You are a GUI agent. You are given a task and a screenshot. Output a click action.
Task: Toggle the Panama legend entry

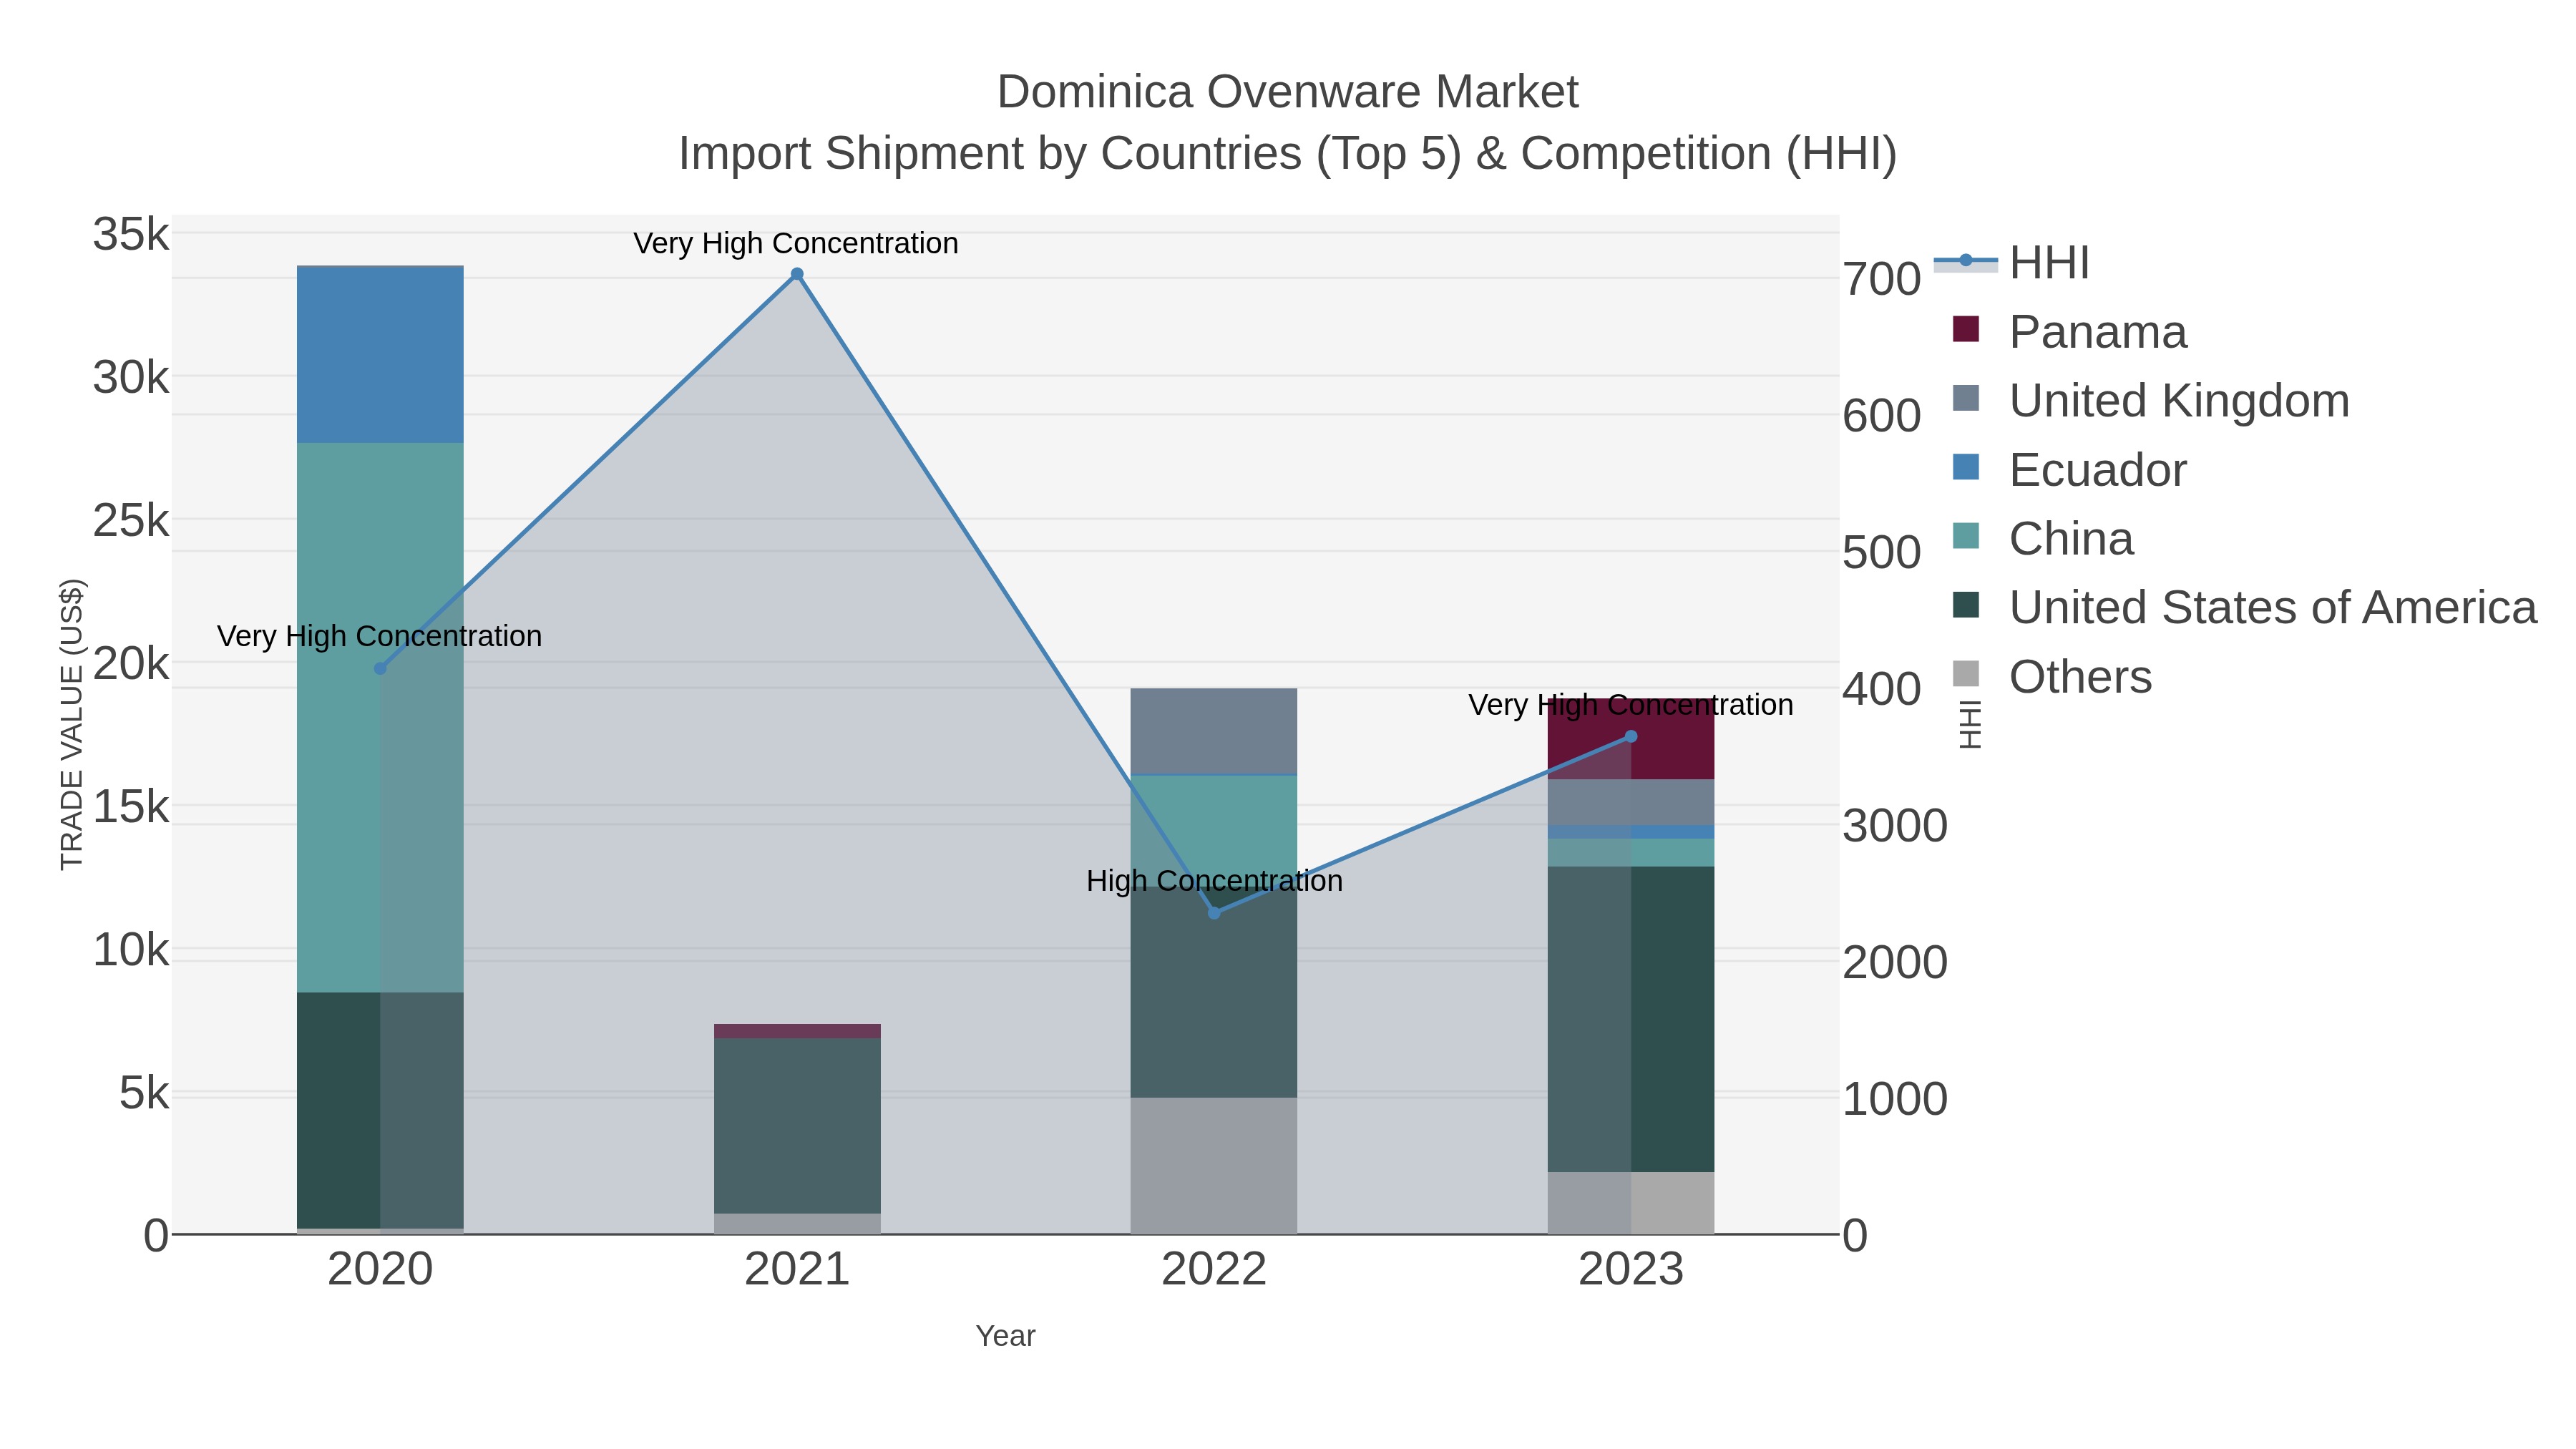click(2070, 332)
